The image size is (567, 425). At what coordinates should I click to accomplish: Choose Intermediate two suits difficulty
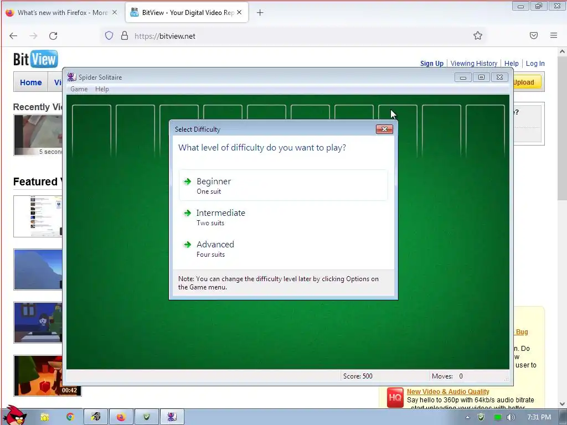283,217
